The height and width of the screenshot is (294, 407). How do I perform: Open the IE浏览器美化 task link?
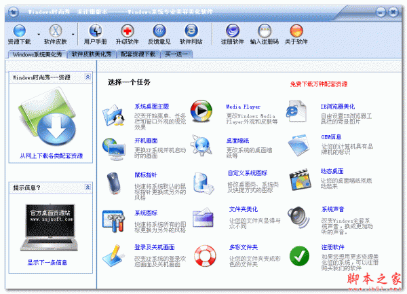337,107
